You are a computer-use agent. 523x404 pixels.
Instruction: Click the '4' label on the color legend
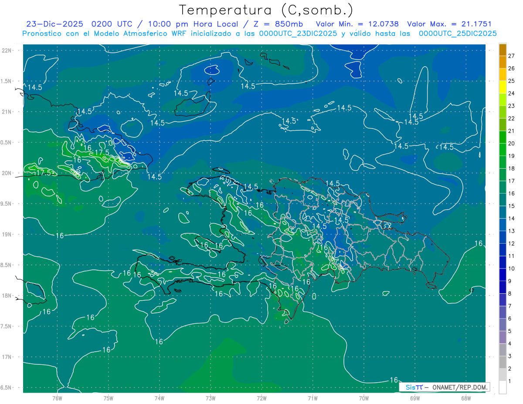click(x=510, y=343)
